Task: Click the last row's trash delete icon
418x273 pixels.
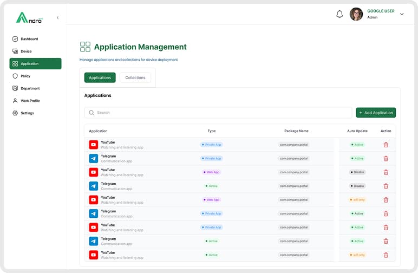Action: click(x=386, y=255)
